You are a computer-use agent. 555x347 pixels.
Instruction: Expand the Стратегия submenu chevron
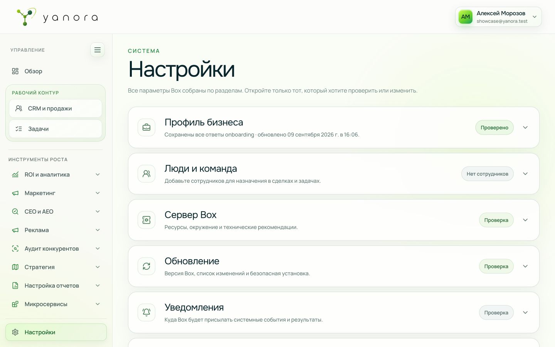pos(98,267)
